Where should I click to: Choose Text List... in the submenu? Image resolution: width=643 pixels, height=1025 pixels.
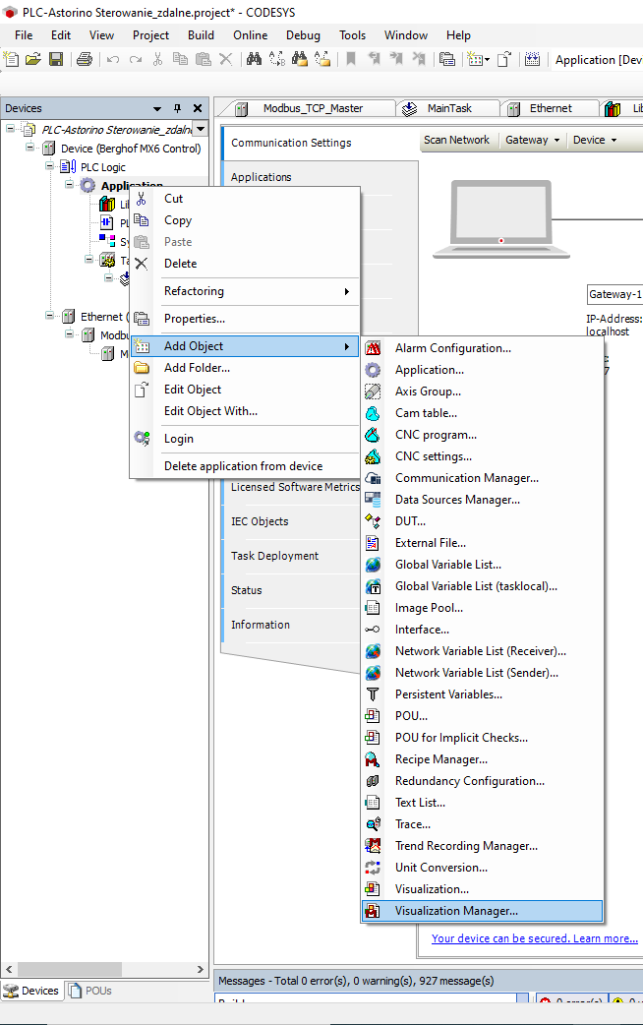point(482,802)
